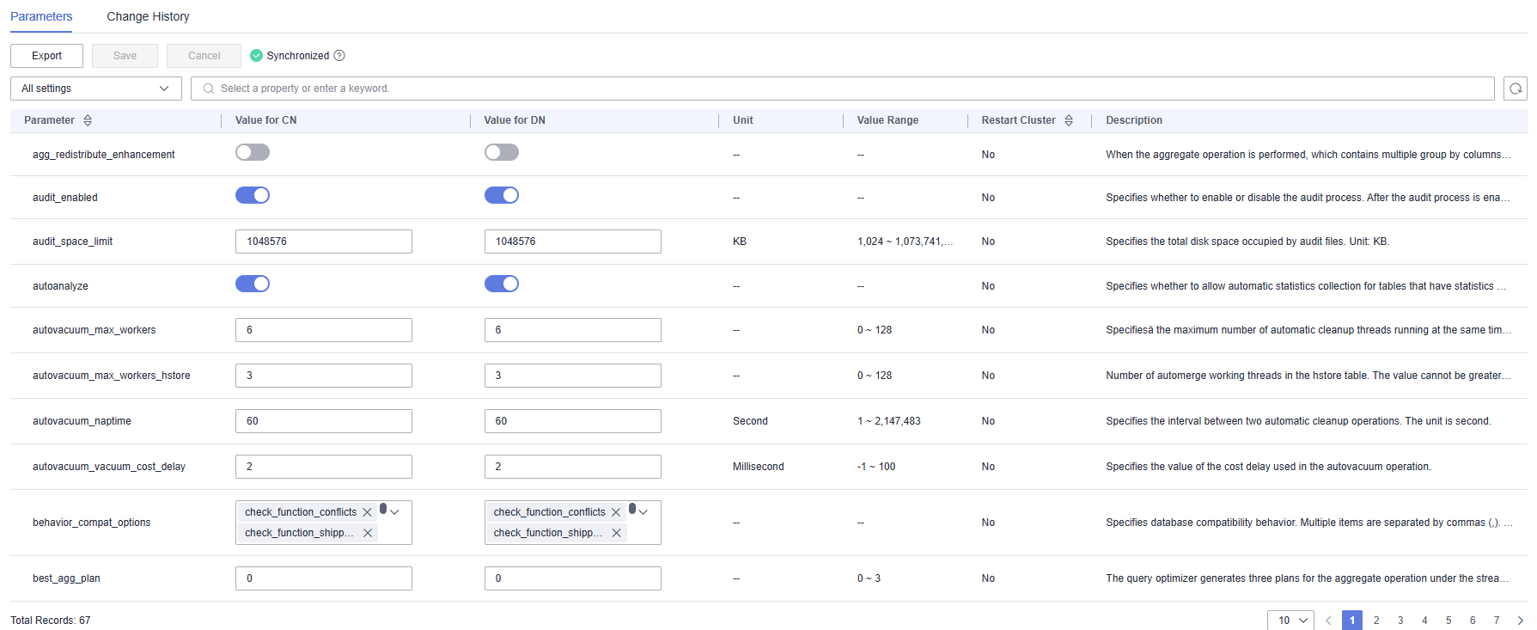Turn off autoanalyze for CN
This screenshot has width=1537, height=630.
tap(253, 284)
